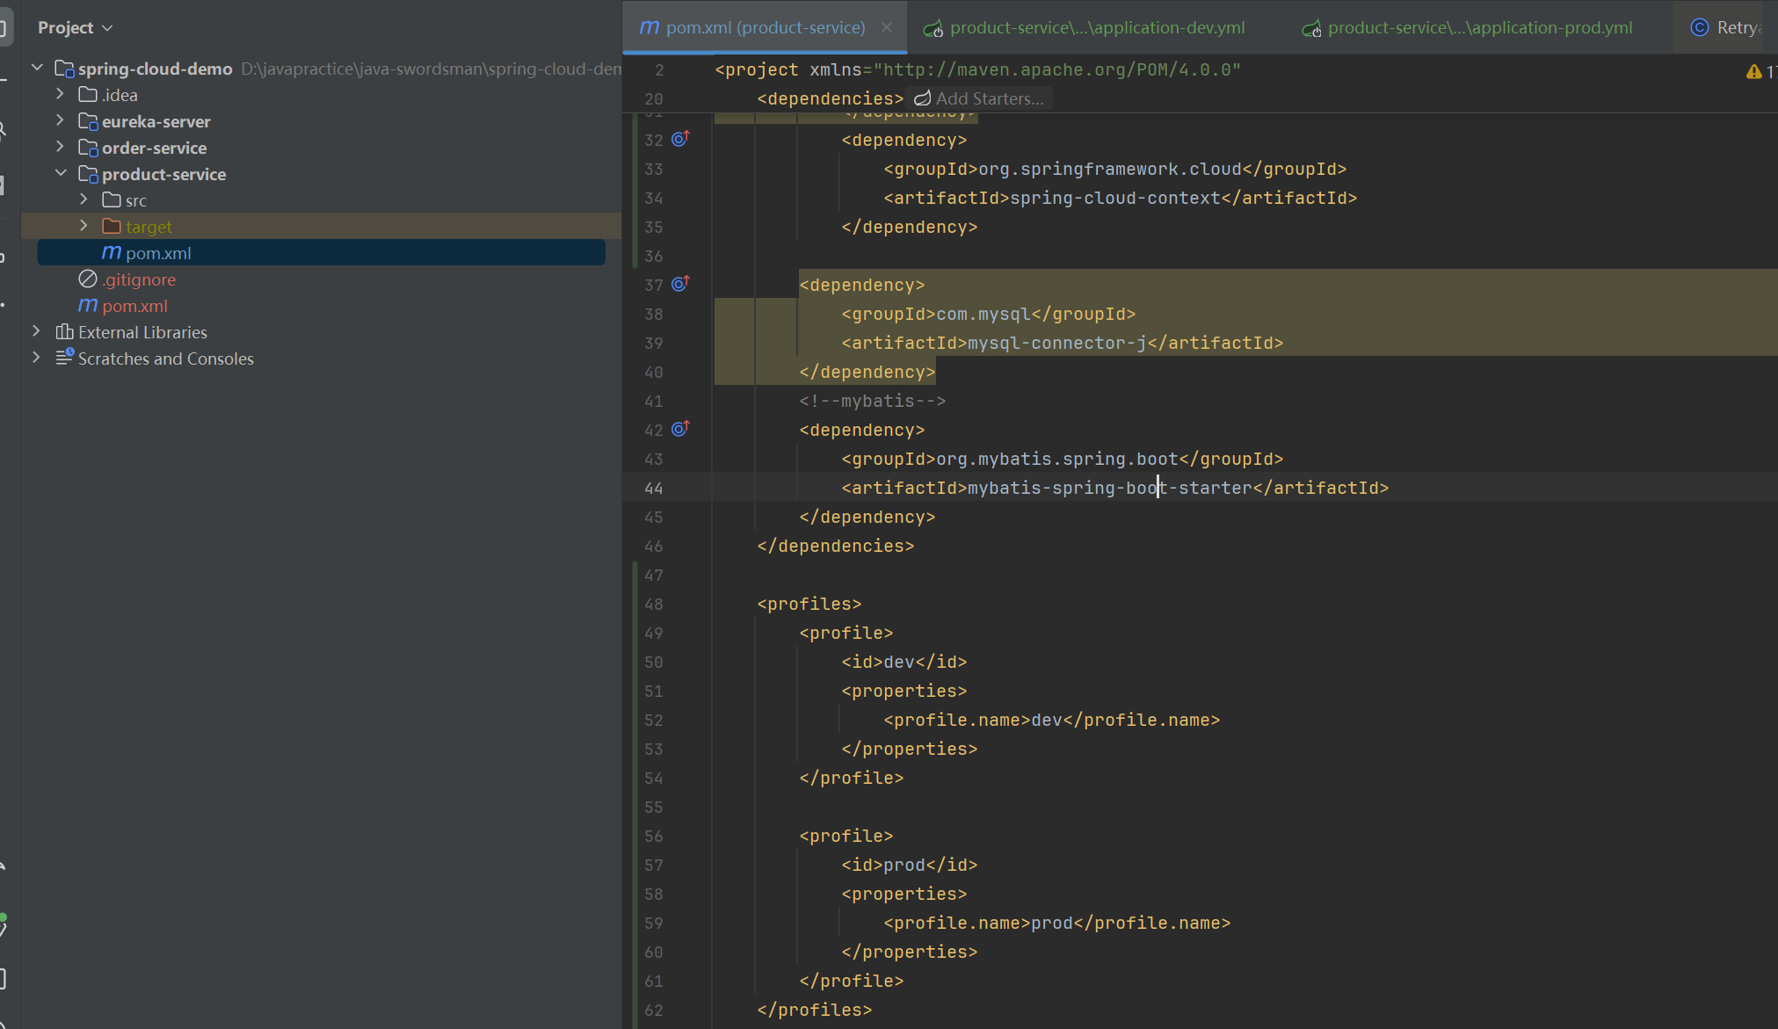The height and width of the screenshot is (1029, 1778).
Task: Click the warning triangle inspection indicator
Action: [x=1753, y=71]
